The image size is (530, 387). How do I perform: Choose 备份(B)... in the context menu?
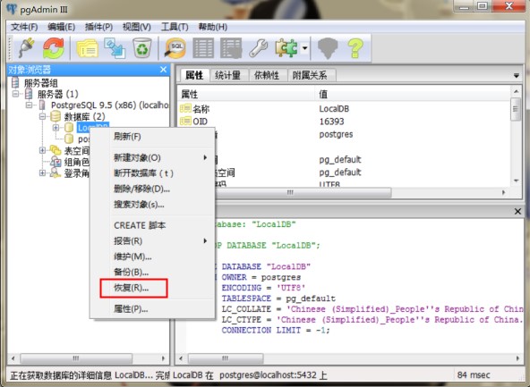pos(152,272)
